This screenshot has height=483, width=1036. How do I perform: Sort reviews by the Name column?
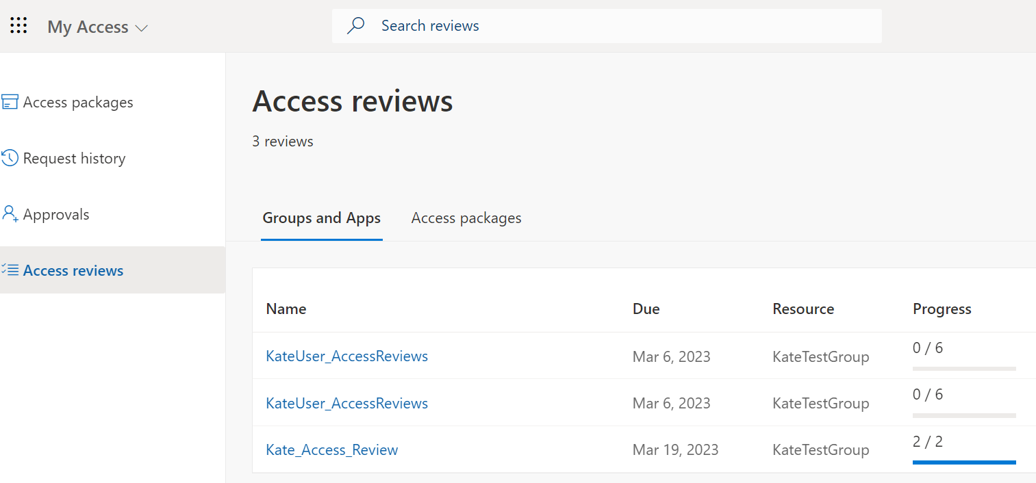286,309
